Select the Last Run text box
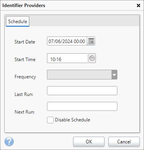The image size is (144, 150). (82, 90)
